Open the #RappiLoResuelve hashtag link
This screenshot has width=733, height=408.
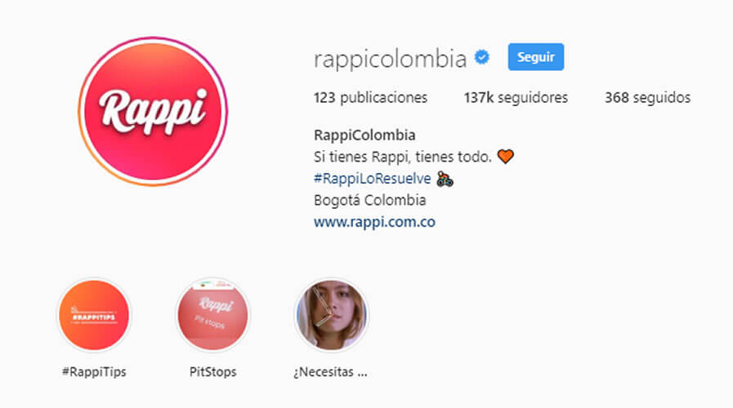[373, 179]
